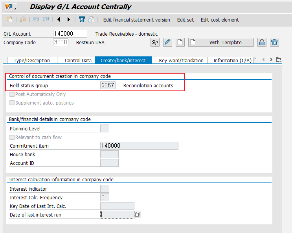Click the Field status group G067 value

coord(108,85)
